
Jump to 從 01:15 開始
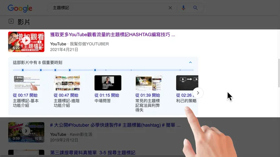[107, 95]
